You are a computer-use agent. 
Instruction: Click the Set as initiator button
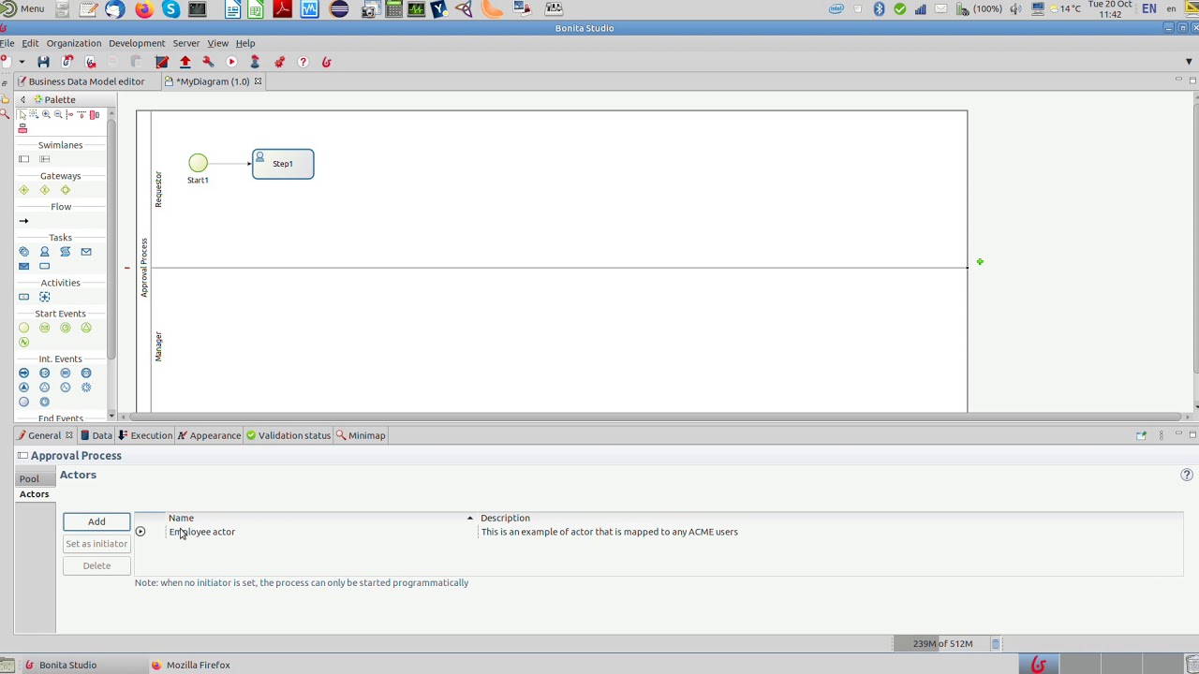[96, 544]
